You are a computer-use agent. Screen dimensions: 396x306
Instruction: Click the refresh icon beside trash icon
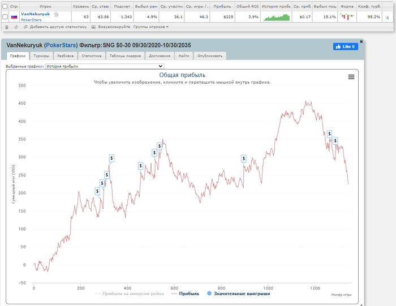16,27
